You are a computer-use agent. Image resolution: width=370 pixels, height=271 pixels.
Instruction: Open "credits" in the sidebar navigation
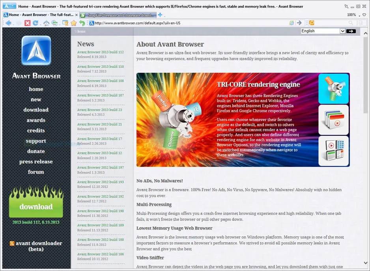pos(36,131)
